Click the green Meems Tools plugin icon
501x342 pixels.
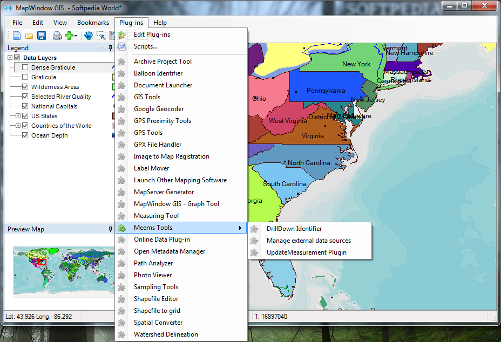121,228
